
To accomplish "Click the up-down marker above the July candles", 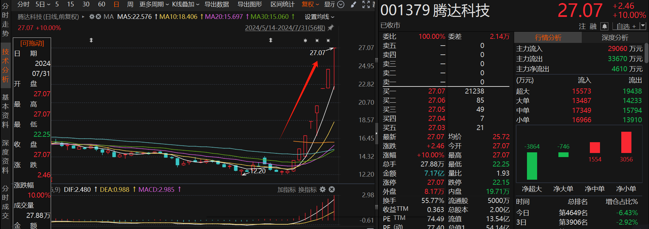I will [x=270, y=40].
